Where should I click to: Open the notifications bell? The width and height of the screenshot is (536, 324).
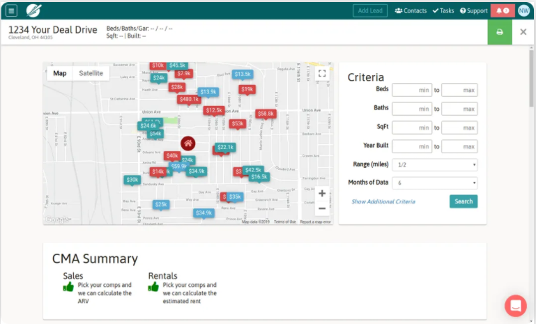(x=503, y=10)
